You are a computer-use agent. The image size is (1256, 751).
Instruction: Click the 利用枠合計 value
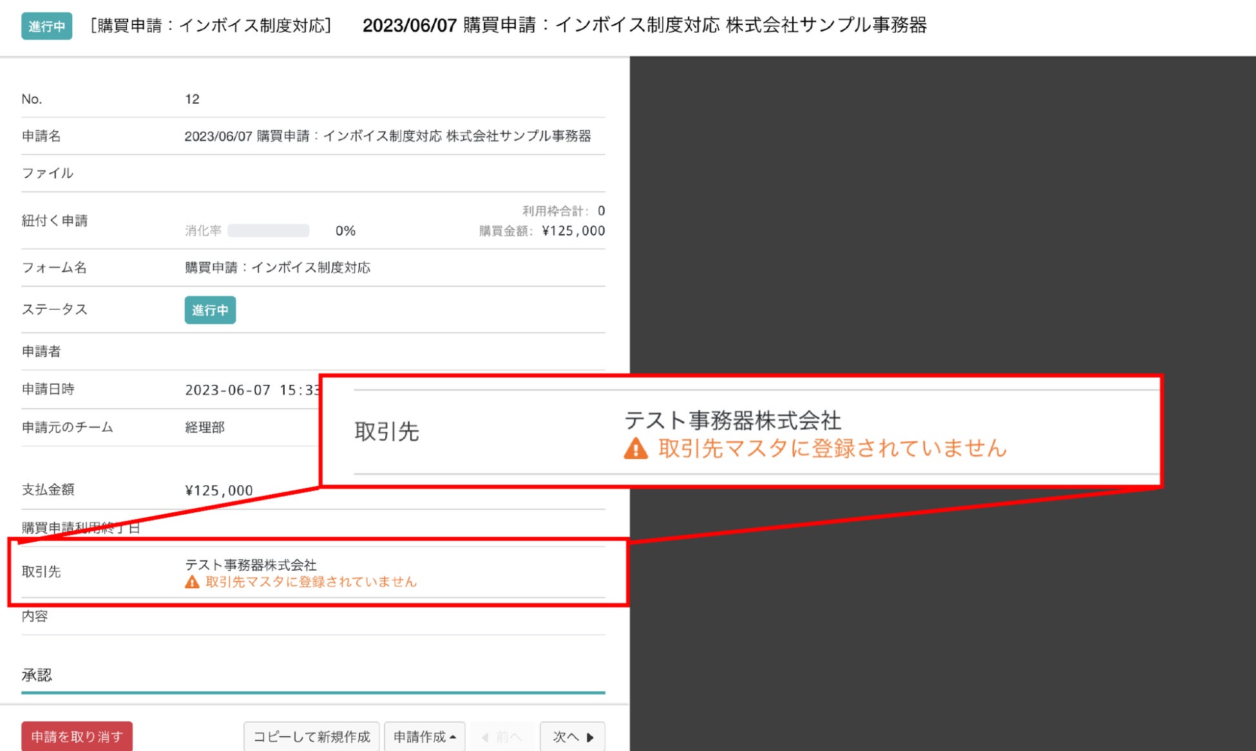pyautogui.click(x=601, y=211)
